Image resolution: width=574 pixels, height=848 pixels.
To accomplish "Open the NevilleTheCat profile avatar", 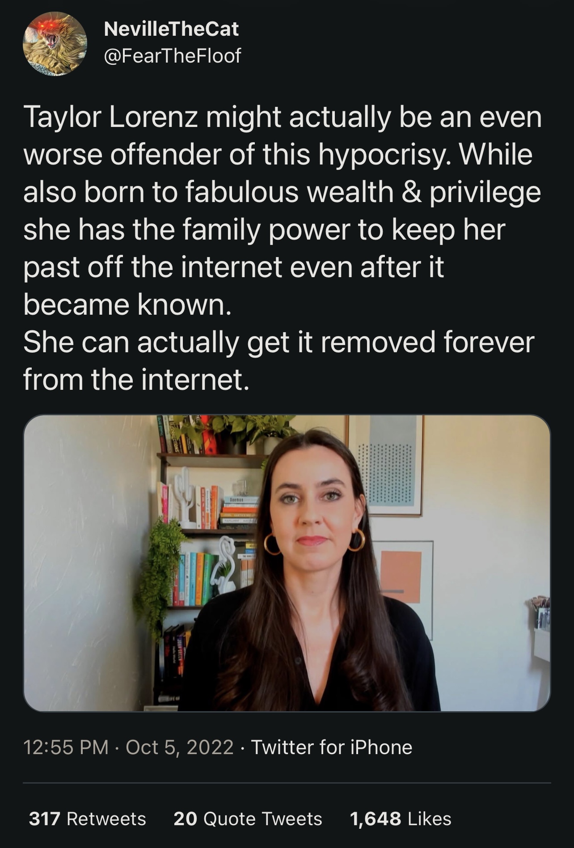I will tap(55, 43).
